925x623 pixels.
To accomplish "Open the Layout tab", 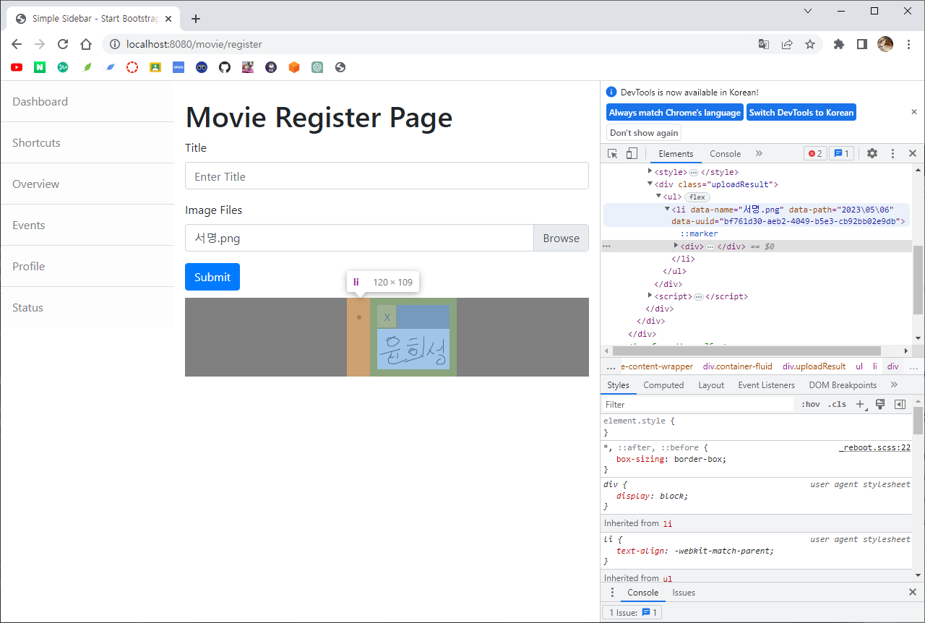I will [711, 385].
